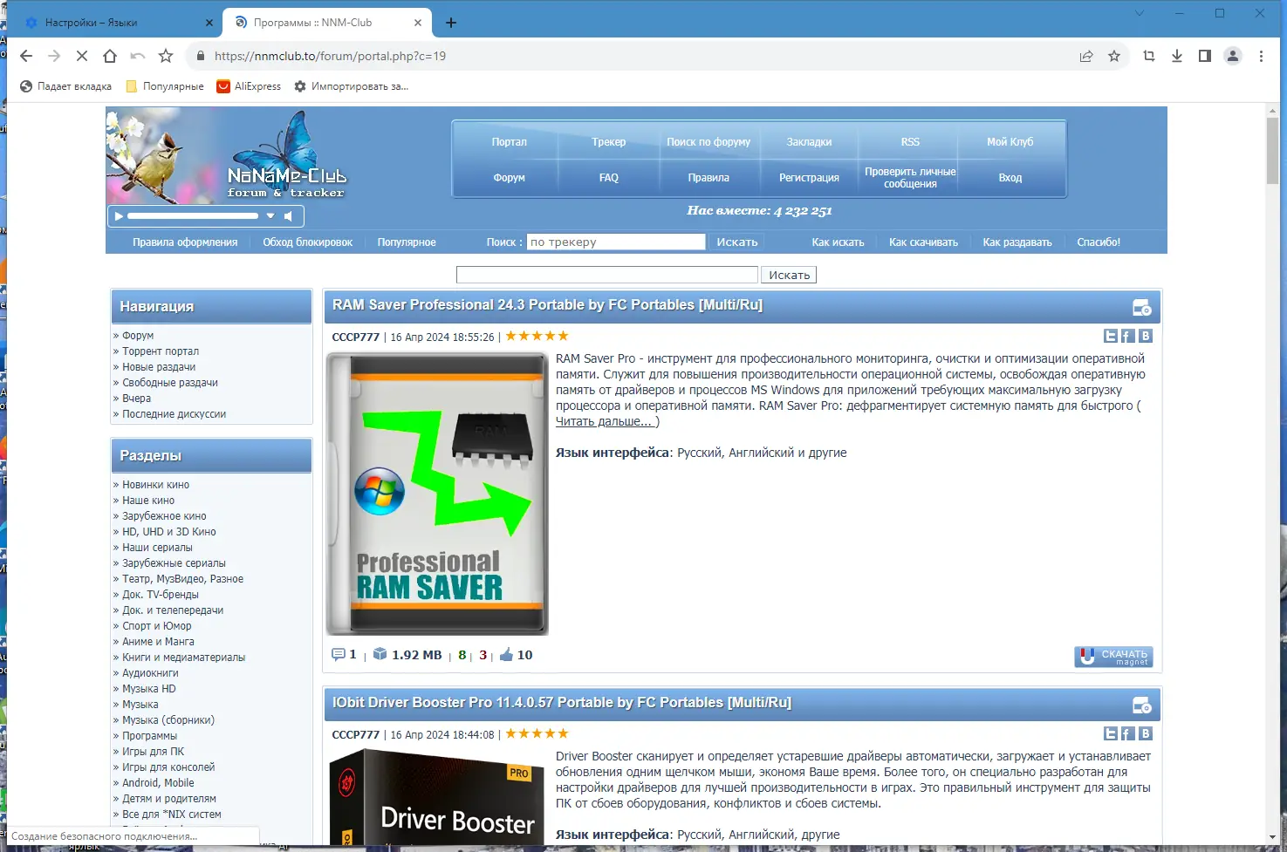Click the audio player progress bar
The image size is (1287, 852).
click(193, 215)
